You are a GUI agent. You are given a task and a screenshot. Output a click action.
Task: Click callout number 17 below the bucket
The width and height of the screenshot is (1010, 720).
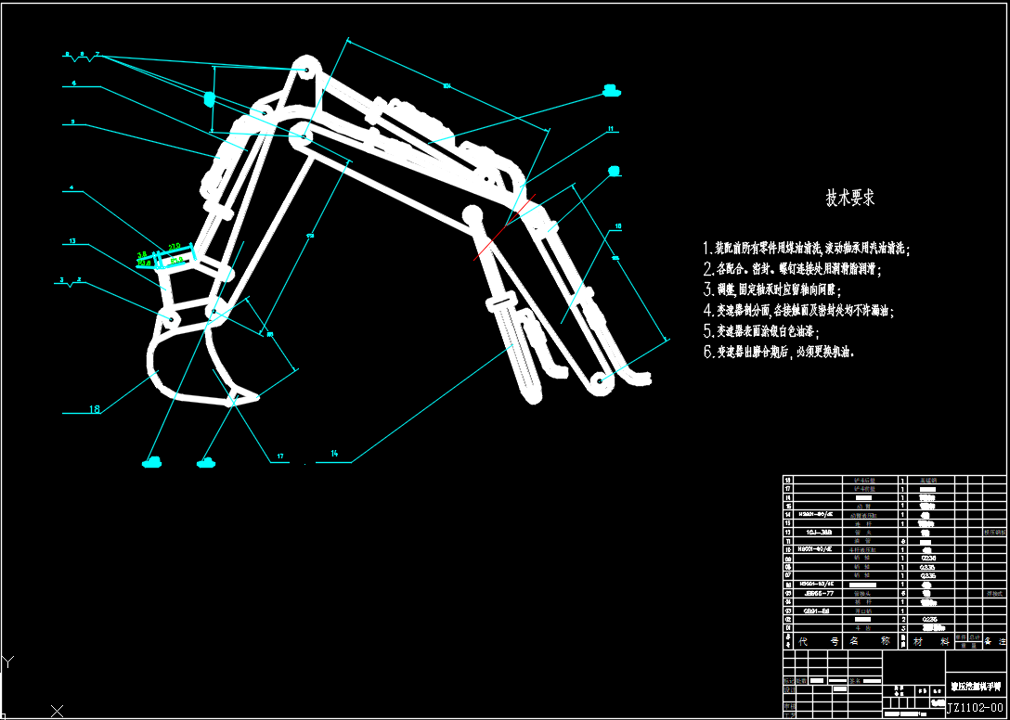pos(280,456)
